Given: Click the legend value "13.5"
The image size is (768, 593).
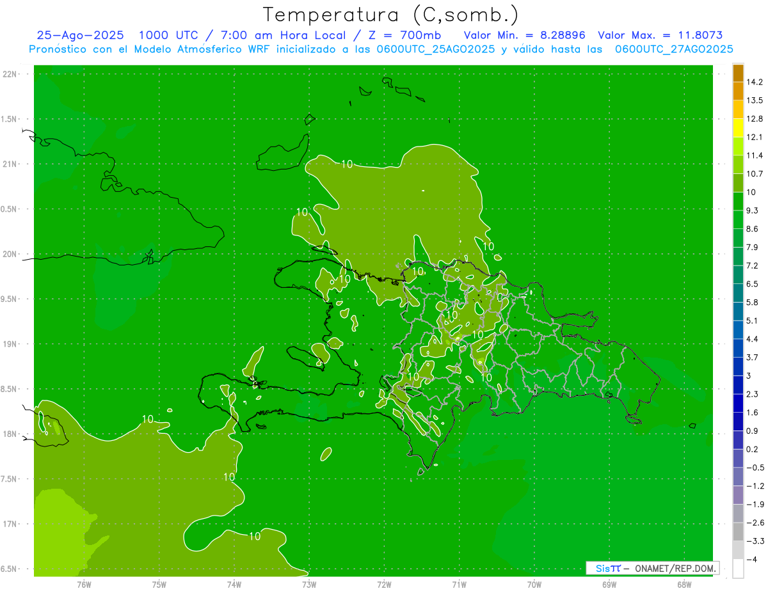Looking at the screenshot, I should (x=755, y=100).
